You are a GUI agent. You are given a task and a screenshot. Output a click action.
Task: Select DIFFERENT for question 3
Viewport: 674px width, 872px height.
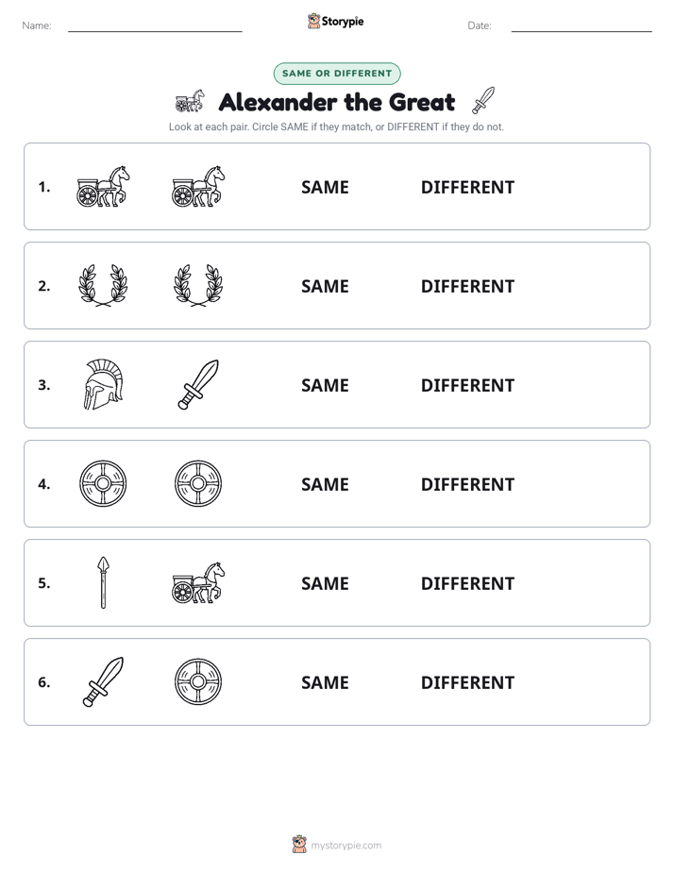click(x=467, y=385)
